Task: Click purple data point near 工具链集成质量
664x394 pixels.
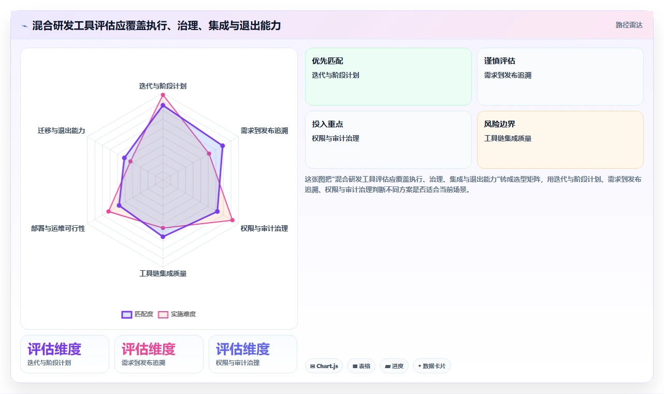Action: [x=163, y=237]
